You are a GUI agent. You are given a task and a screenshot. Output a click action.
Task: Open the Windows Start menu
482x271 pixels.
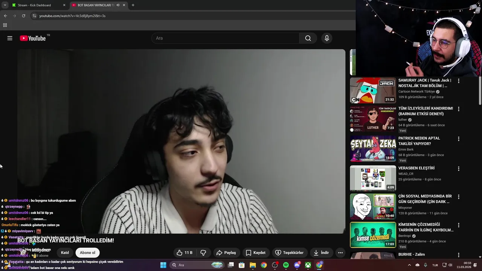click(163, 265)
